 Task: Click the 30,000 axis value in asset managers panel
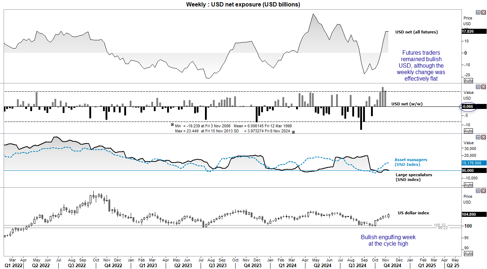click(x=469, y=148)
